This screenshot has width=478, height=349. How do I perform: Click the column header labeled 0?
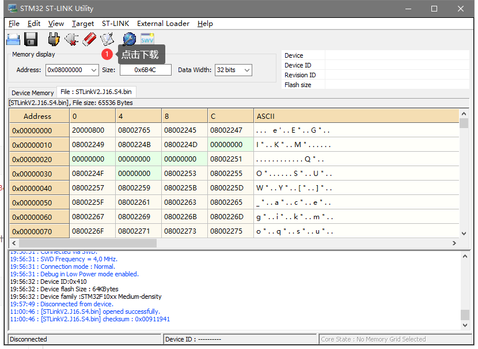[x=92, y=116]
